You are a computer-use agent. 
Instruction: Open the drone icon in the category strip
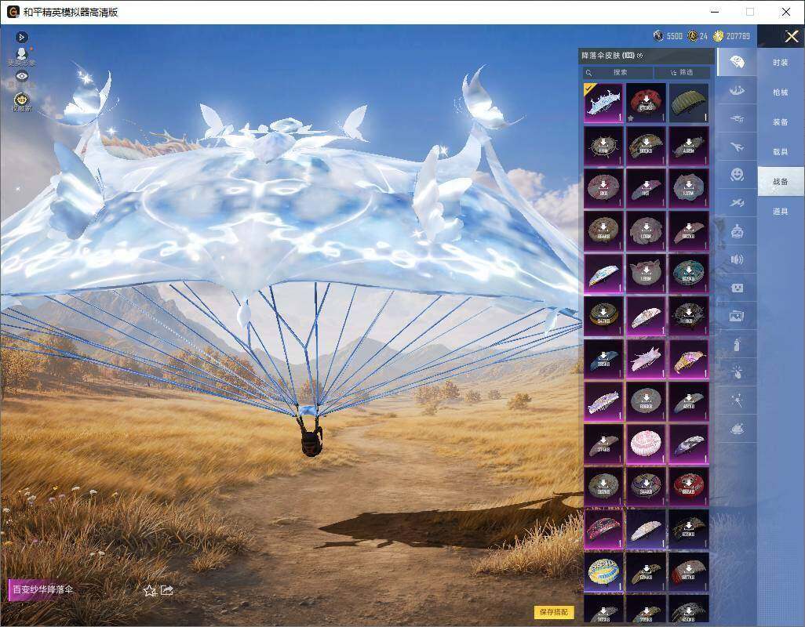(x=737, y=119)
